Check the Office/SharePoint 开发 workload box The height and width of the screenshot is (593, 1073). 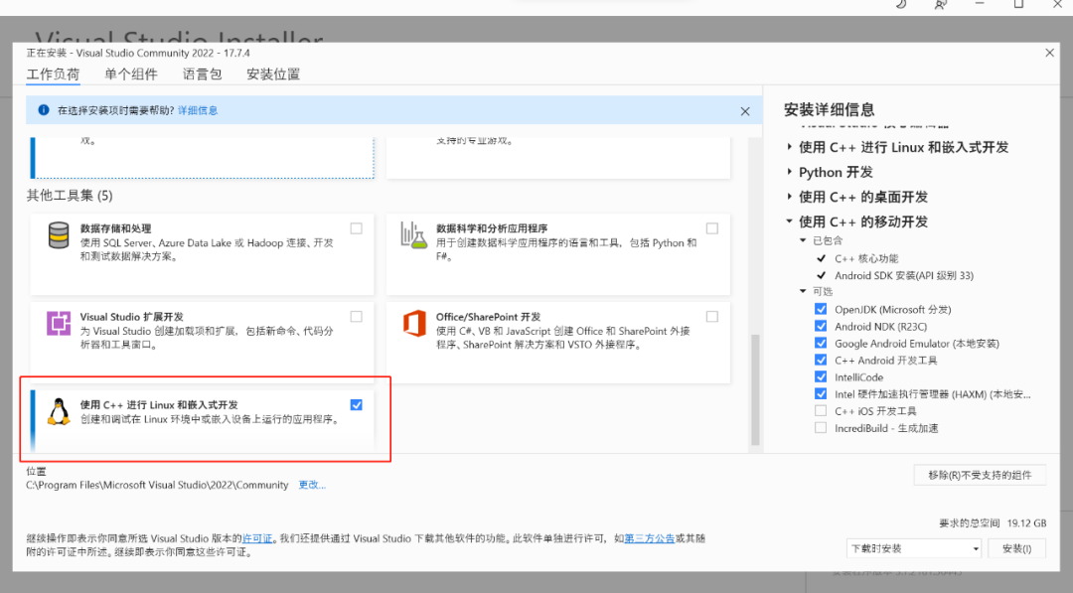point(712,317)
